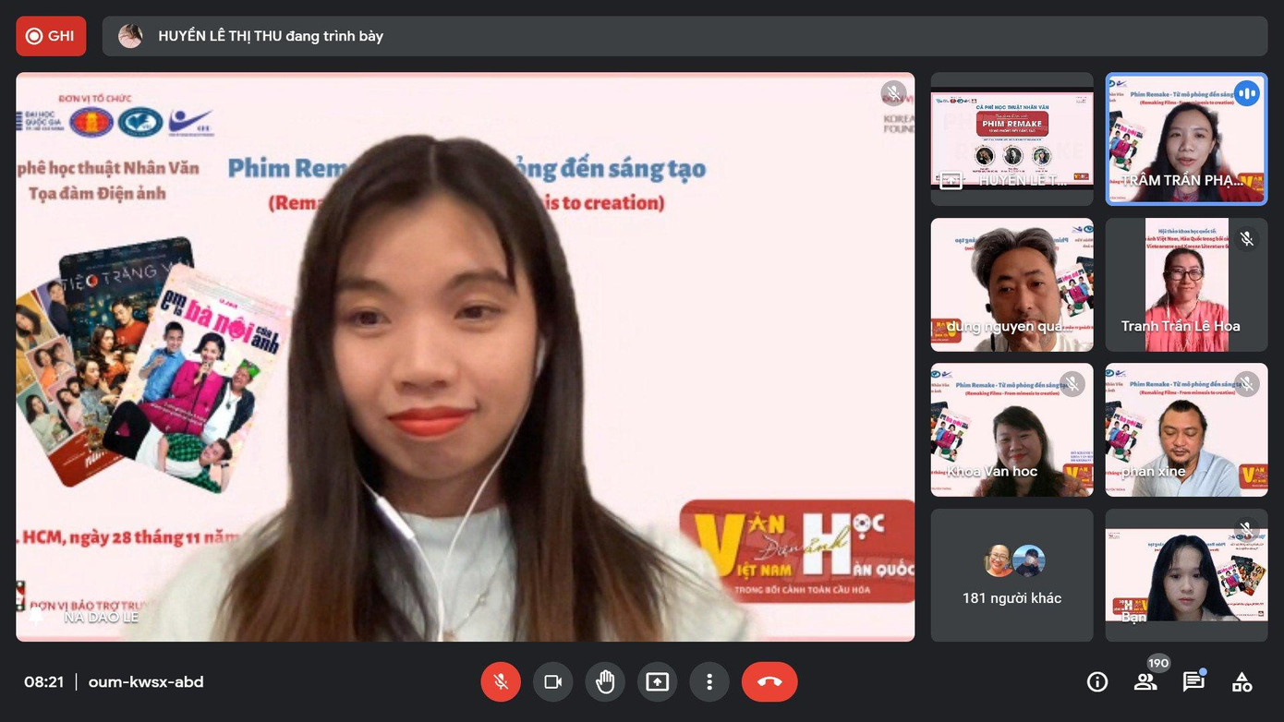Open the 181 người khác tile
Viewport: 1284px width, 722px height.
(1011, 575)
